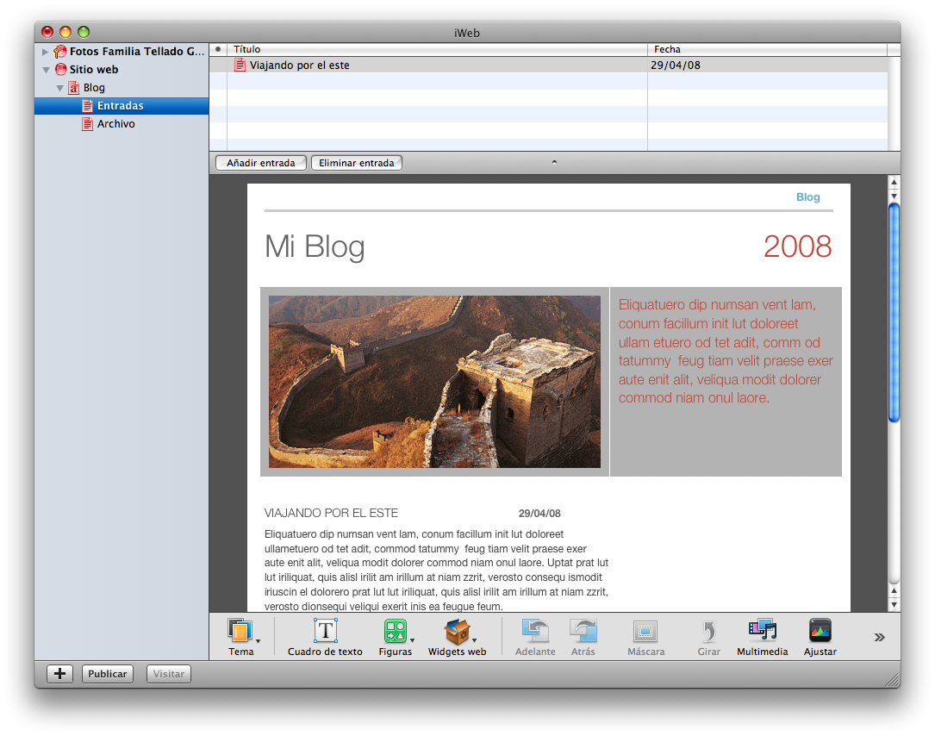935x736 pixels.
Task: Collapse the entries list with the chevron
Action: tap(554, 162)
